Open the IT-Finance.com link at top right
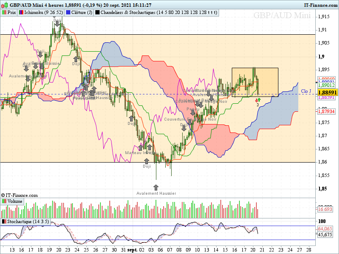This screenshot has height=254, width=339. coord(321,5)
